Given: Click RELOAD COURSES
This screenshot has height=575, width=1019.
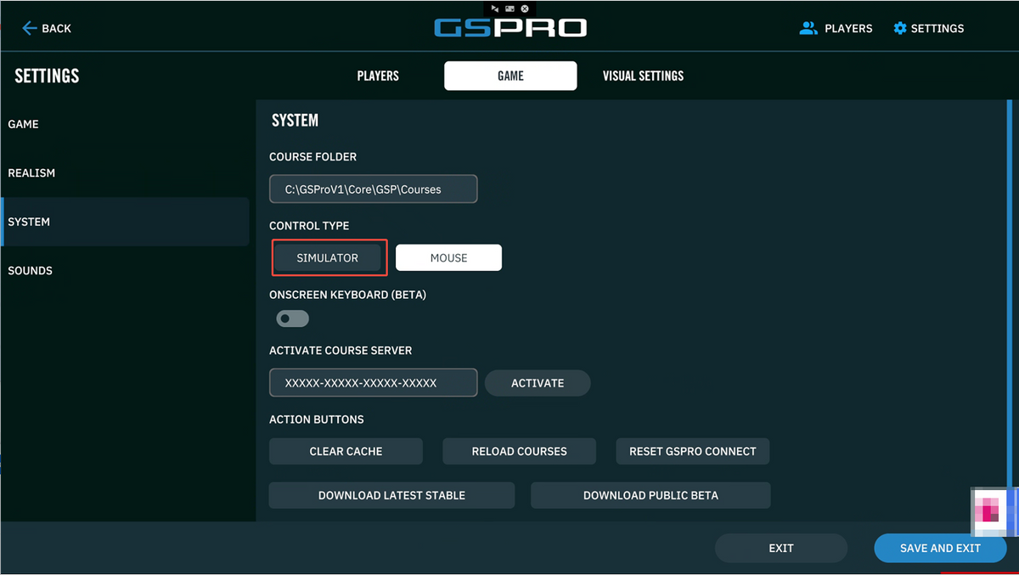Looking at the screenshot, I should [519, 451].
